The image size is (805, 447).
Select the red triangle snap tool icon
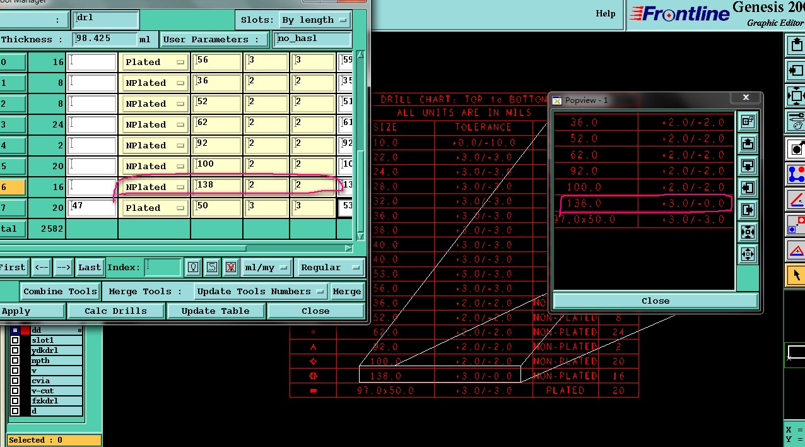[x=796, y=250]
